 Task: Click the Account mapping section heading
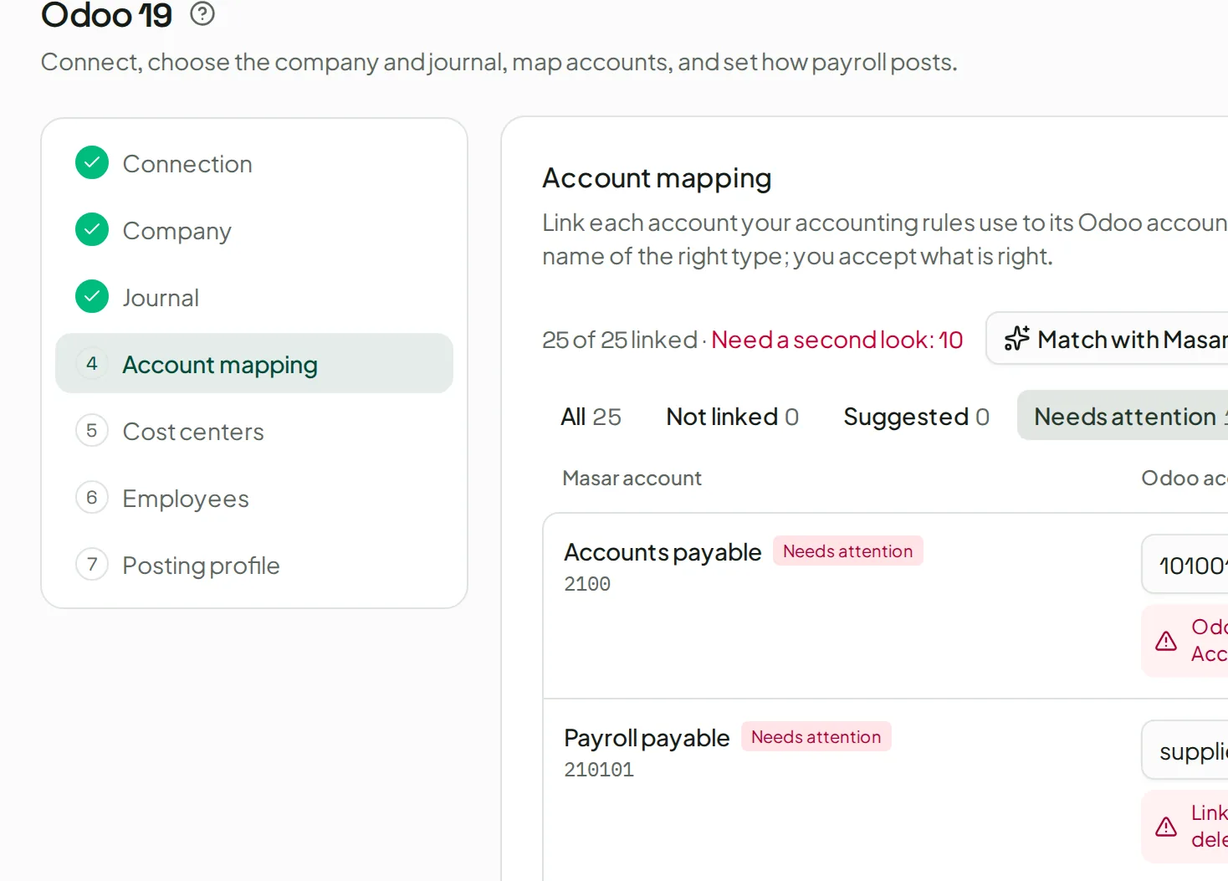tap(657, 178)
